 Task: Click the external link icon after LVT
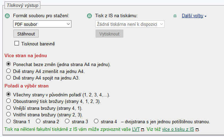142,130
